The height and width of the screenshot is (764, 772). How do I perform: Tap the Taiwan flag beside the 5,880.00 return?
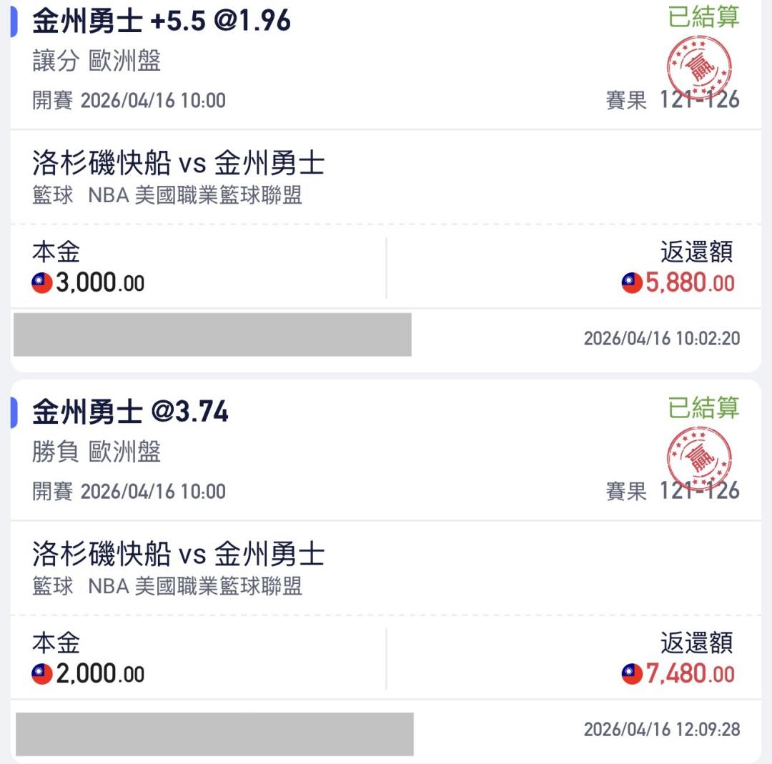coord(632,284)
